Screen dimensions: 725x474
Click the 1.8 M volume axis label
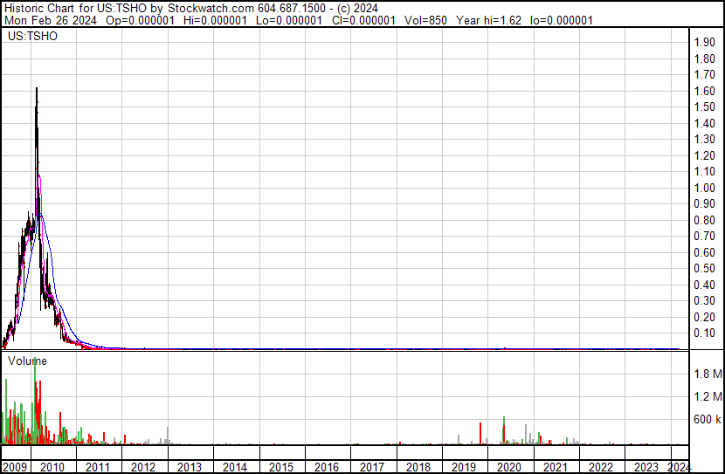(708, 374)
